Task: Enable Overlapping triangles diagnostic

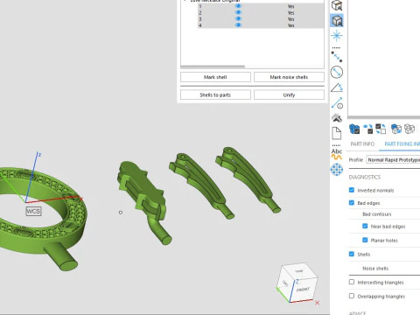Action: tap(352, 296)
